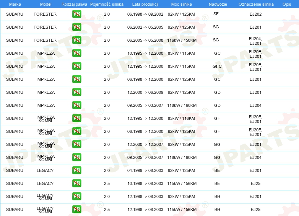
Task: Click the Opis column header
Action: pyautogui.click(x=287, y=4)
